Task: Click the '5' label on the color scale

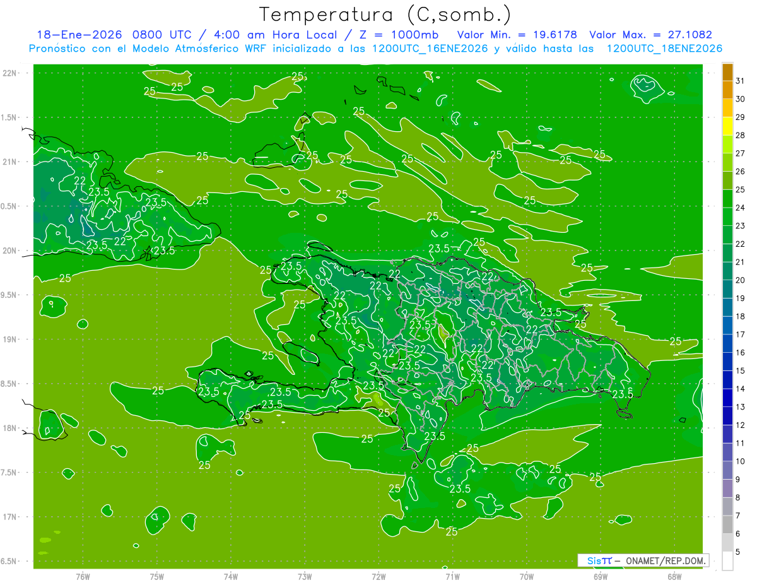Action: (x=738, y=552)
